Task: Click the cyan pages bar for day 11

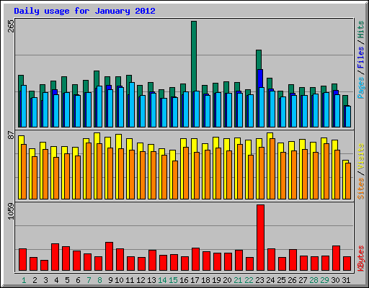Action: pyautogui.click(x=132, y=104)
